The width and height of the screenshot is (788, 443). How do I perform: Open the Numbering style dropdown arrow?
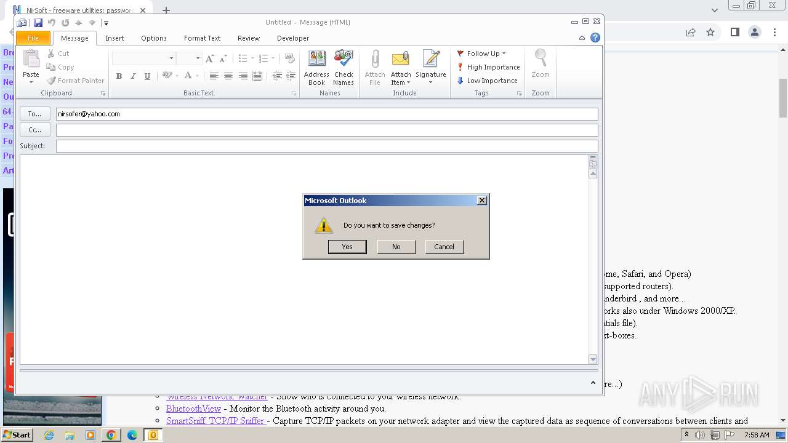(273, 58)
